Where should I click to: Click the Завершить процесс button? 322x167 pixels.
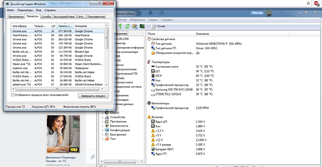click(93, 96)
